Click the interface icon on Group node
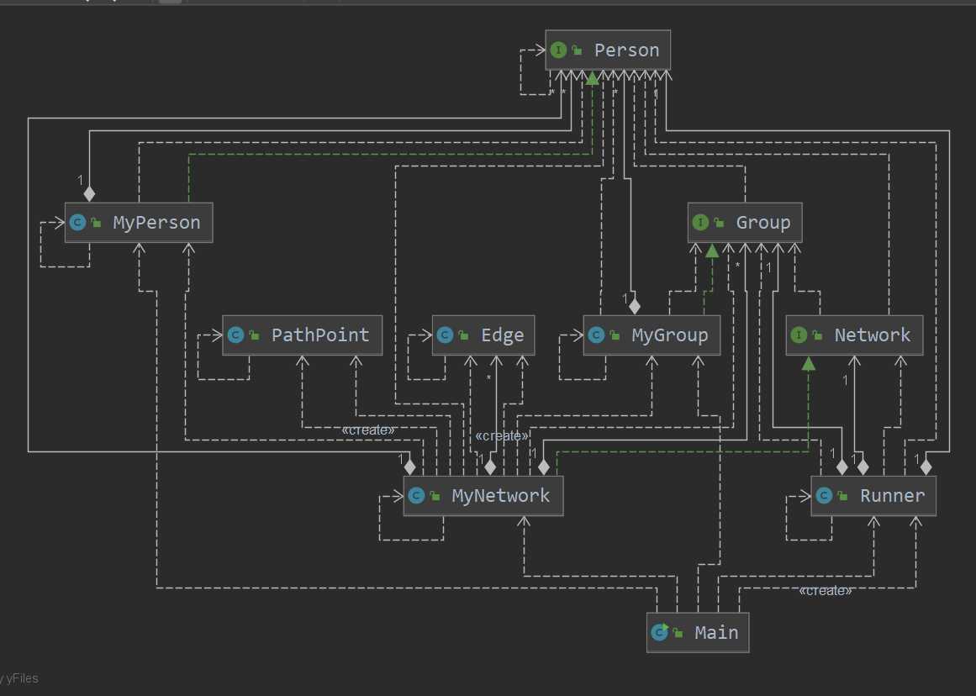Image resolution: width=976 pixels, height=696 pixels. coord(700,223)
